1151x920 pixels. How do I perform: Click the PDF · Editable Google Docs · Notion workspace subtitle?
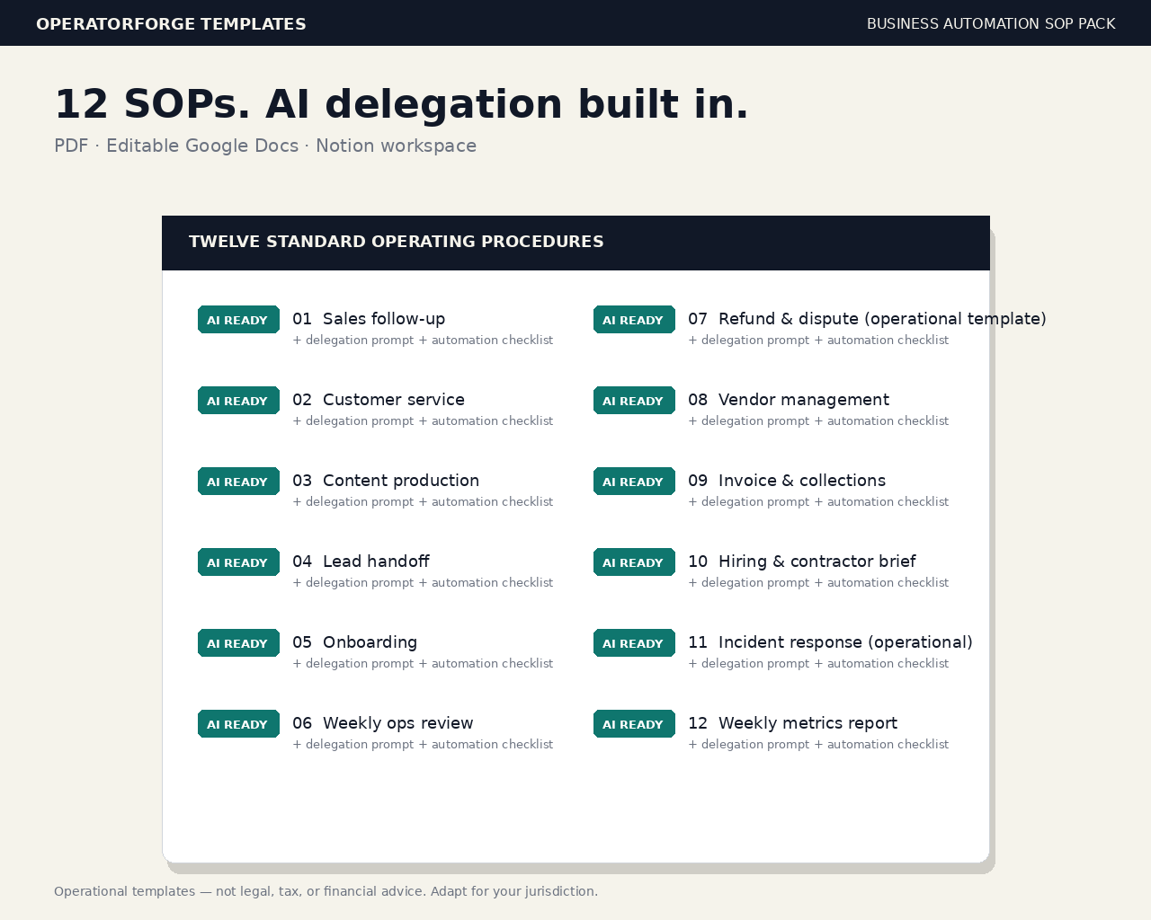[x=265, y=146]
